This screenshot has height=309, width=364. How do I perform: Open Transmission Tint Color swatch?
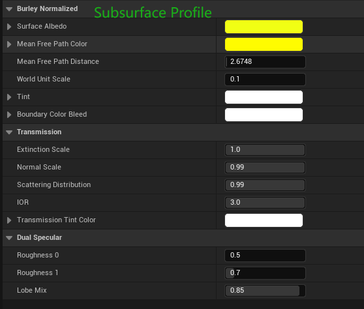264,220
